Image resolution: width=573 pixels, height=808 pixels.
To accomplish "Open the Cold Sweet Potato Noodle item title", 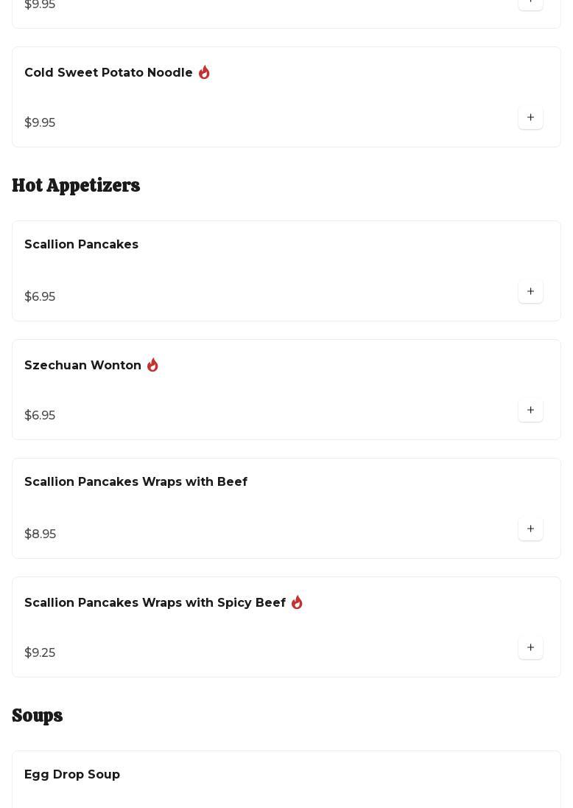I will tap(108, 72).
